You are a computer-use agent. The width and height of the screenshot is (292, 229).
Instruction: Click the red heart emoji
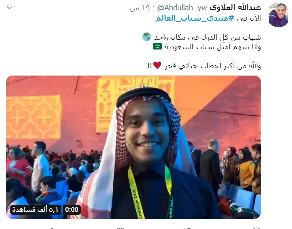pos(157,65)
